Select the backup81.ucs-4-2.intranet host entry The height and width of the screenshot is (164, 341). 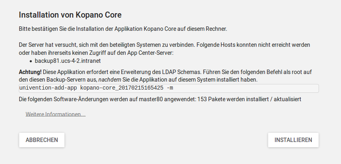point(67,61)
